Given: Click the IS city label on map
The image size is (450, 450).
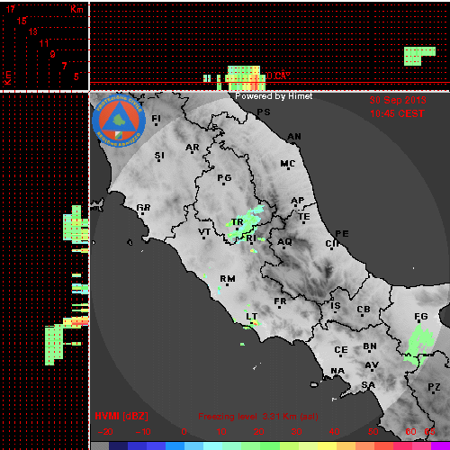Looking at the screenshot, I should point(336,306).
